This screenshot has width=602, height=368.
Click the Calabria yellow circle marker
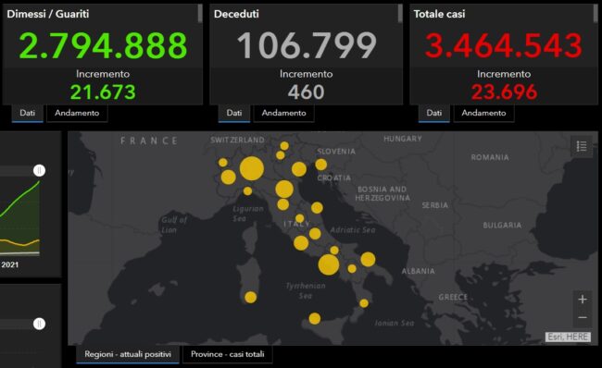(364, 303)
